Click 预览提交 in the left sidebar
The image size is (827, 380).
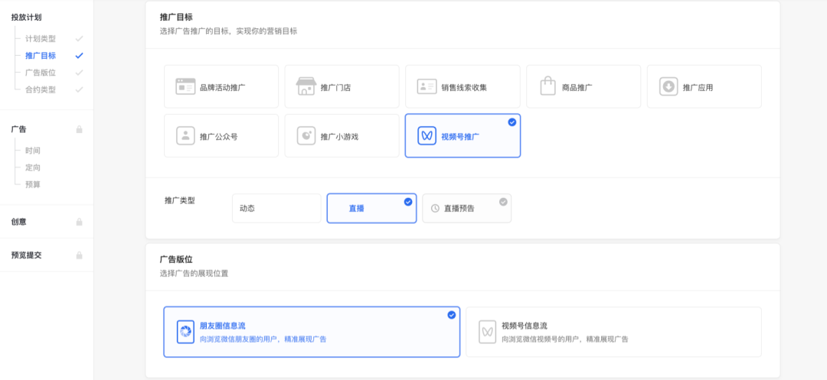click(x=26, y=255)
